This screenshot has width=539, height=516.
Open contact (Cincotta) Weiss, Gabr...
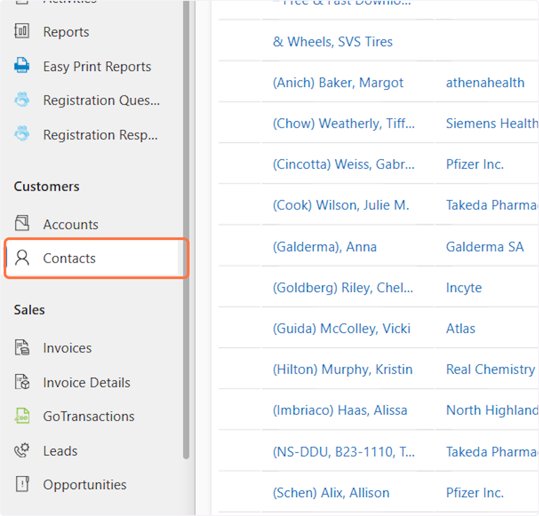344,165
